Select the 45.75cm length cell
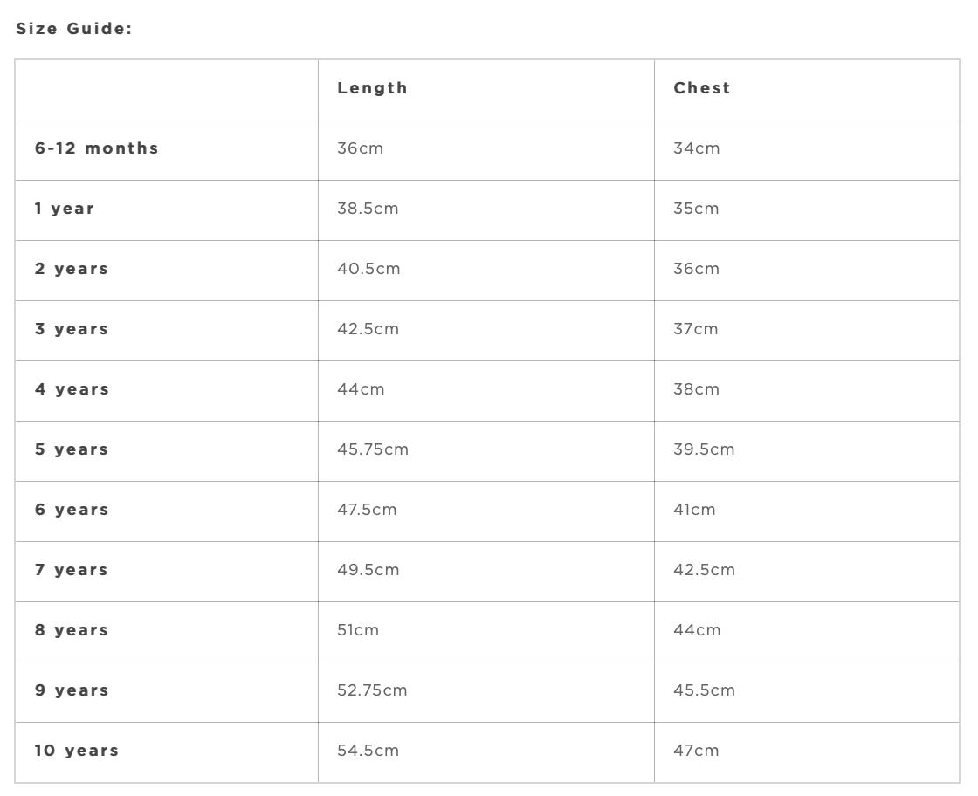The width and height of the screenshot is (978, 796). [x=373, y=449]
